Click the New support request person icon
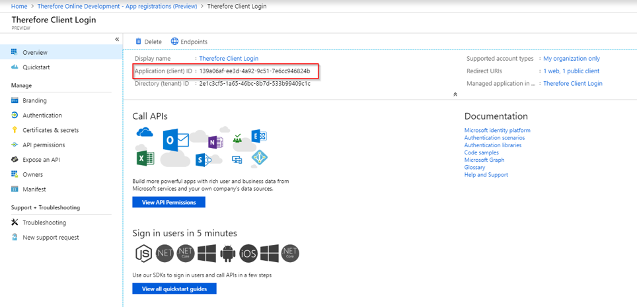The height and width of the screenshot is (307, 637). click(15, 237)
